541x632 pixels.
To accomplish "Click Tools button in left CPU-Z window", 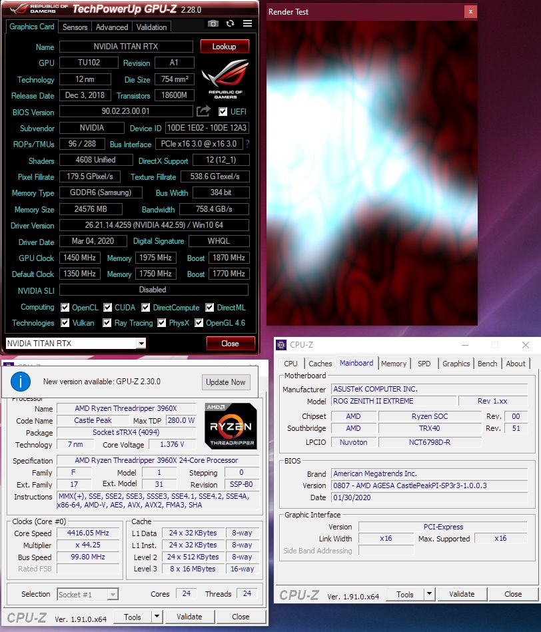I will (132, 617).
